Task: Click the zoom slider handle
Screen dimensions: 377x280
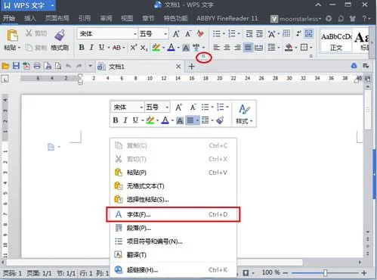Action: coord(325,272)
